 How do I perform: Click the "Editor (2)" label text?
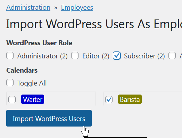coord(96,56)
